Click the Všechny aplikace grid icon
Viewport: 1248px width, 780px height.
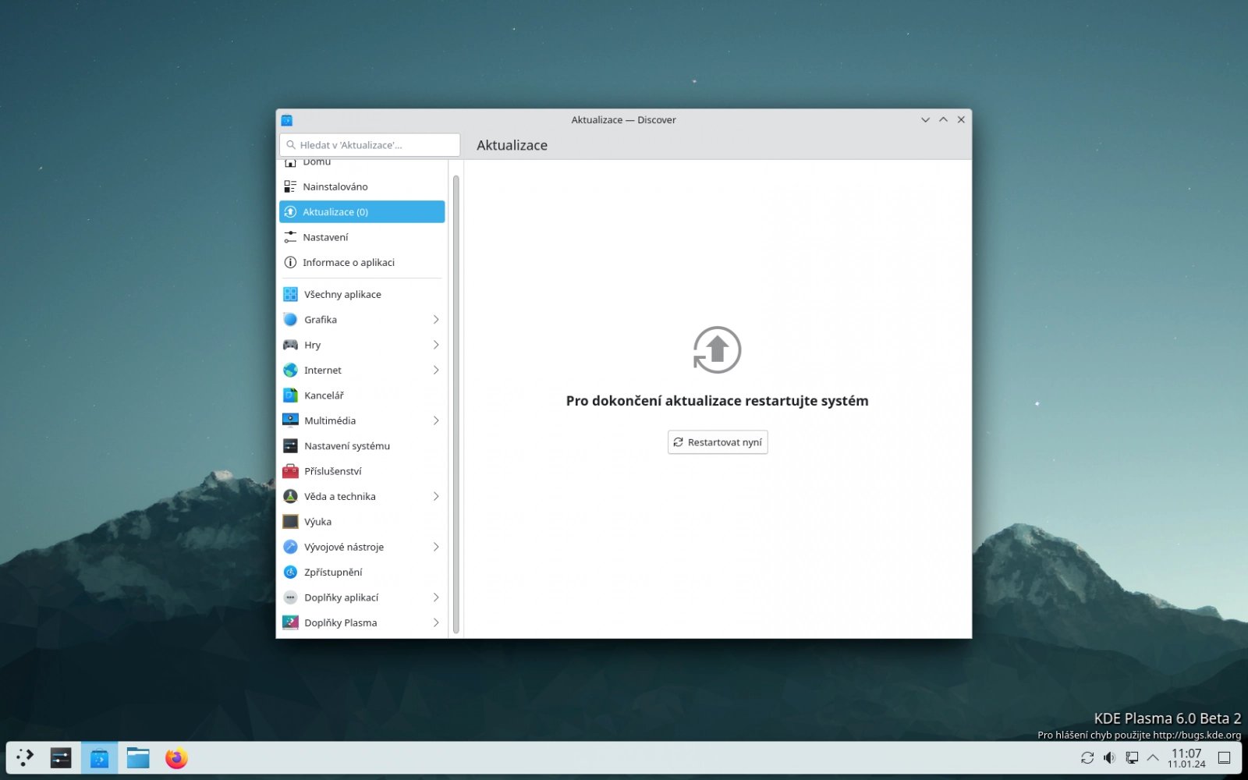click(290, 294)
